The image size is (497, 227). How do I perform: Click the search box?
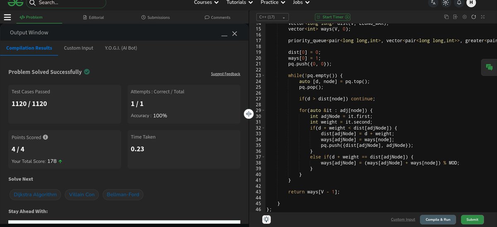tap(66, 3)
